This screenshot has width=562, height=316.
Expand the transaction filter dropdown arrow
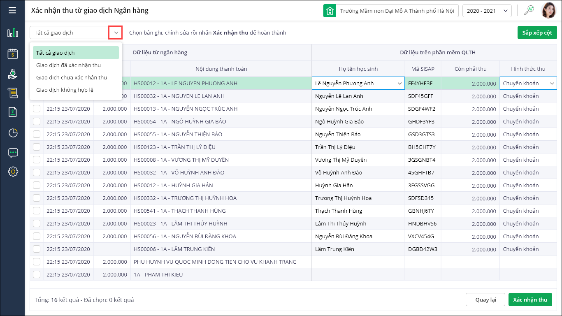click(116, 33)
